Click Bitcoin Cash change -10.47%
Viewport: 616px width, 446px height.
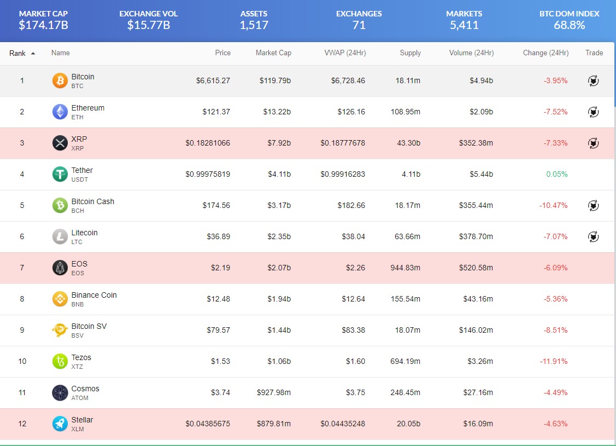click(x=554, y=205)
